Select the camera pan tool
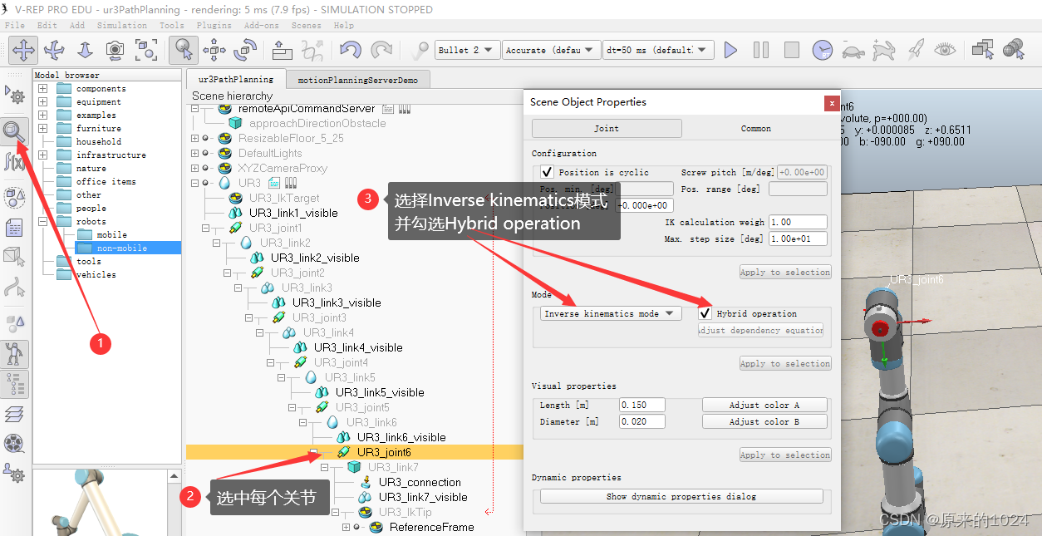Image resolution: width=1042 pixels, height=536 pixels. coord(23,50)
